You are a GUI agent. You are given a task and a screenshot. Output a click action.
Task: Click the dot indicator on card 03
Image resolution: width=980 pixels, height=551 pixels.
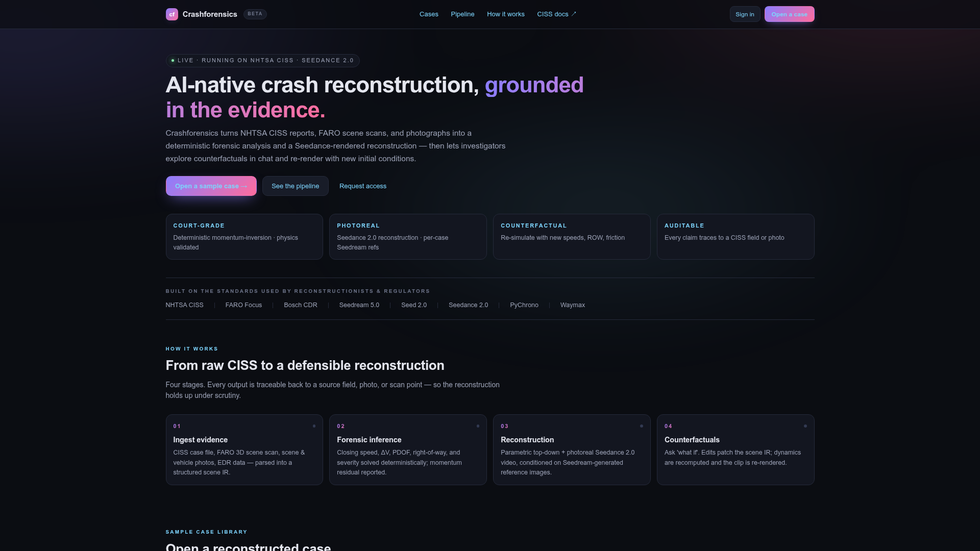(x=642, y=426)
